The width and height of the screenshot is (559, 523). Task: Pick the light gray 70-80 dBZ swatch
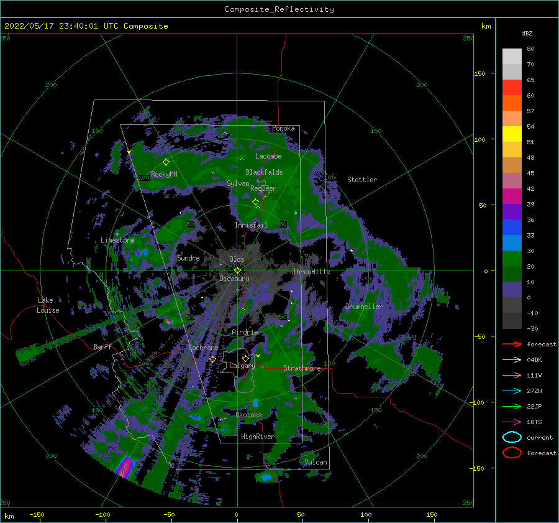tap(512, 57)
